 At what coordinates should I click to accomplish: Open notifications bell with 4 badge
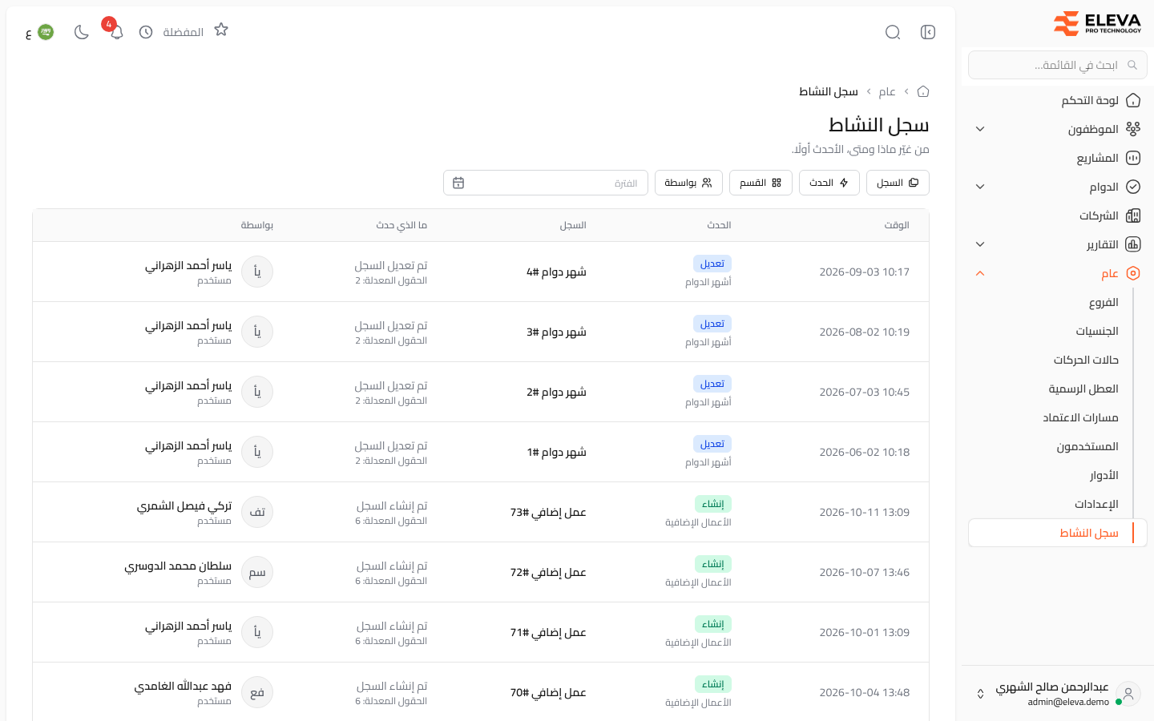pyautogui.click(x=116, y=32)
